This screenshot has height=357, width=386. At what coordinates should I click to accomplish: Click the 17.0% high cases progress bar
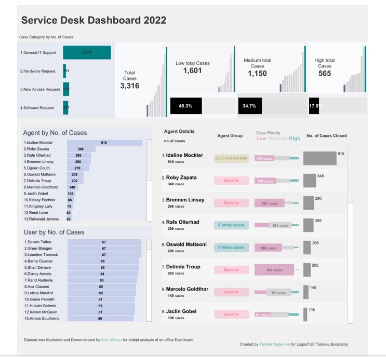point(314,106)
